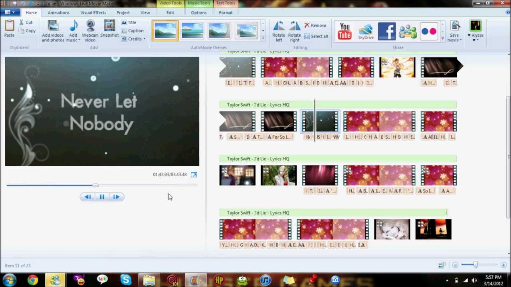The image size is (511, 287).
Task: Open Video Tools Edit tab
Action: 170,12
